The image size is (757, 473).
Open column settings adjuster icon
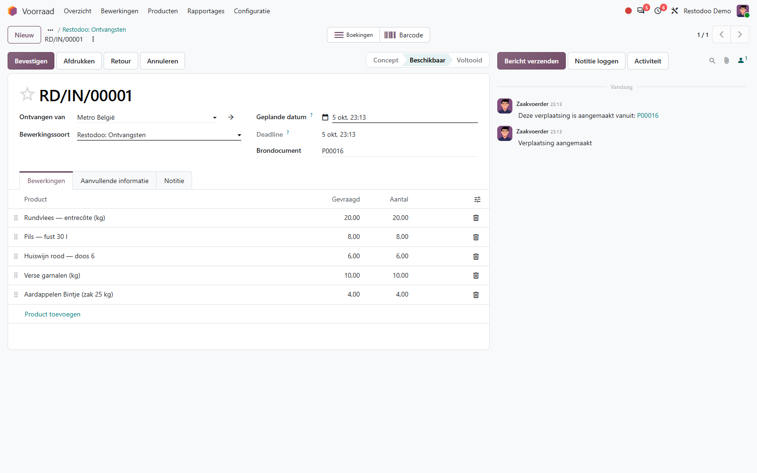click(x=477, y=200)
